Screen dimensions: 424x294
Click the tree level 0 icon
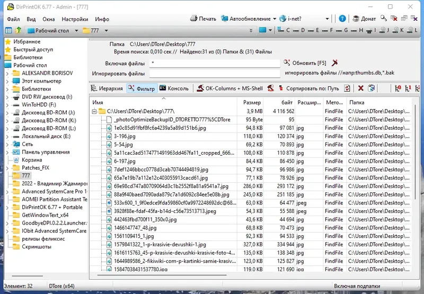pyautogui.click(x=398, y=88)
